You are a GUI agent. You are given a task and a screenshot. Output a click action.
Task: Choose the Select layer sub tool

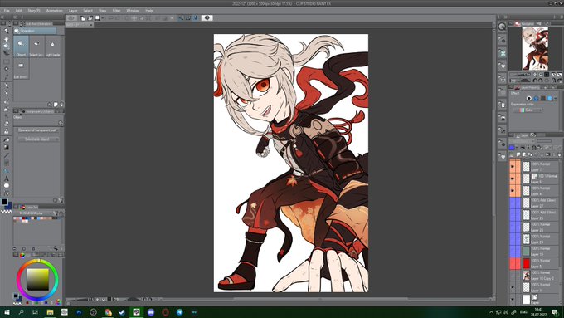(x=36, y=46)
